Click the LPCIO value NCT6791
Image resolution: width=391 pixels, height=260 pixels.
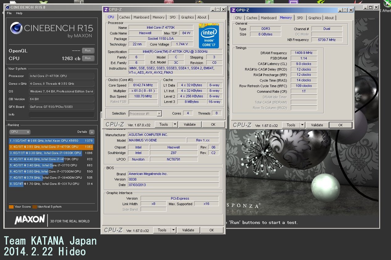(x=174, y=159)
